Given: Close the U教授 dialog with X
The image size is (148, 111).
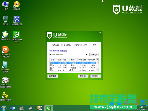Looking at the screenshot, I should click(100, 32).
